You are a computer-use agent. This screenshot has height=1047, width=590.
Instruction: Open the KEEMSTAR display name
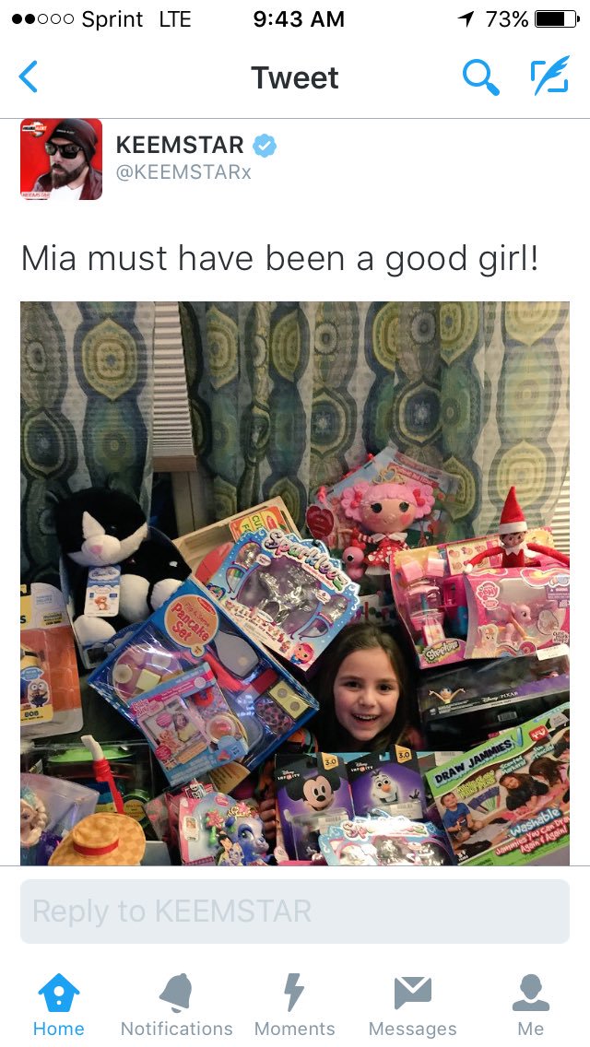tap(180, 145)
